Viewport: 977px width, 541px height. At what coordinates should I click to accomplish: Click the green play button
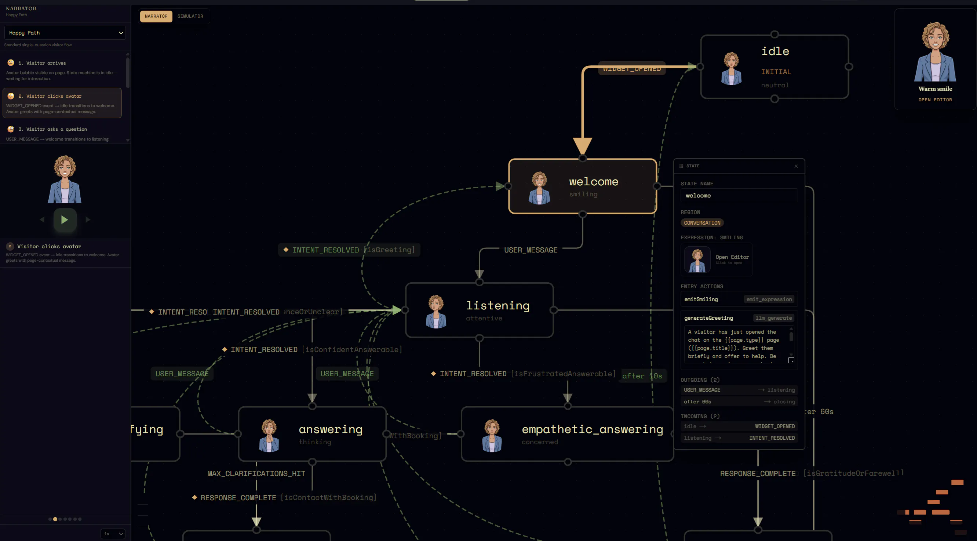click(65, 219)
